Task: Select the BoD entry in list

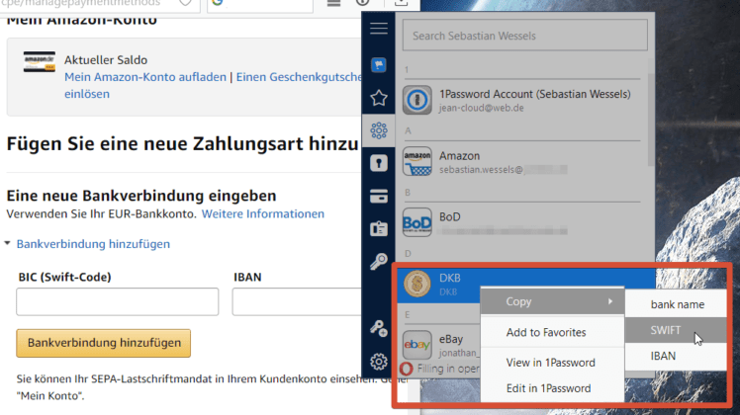Action: point(521,222)
